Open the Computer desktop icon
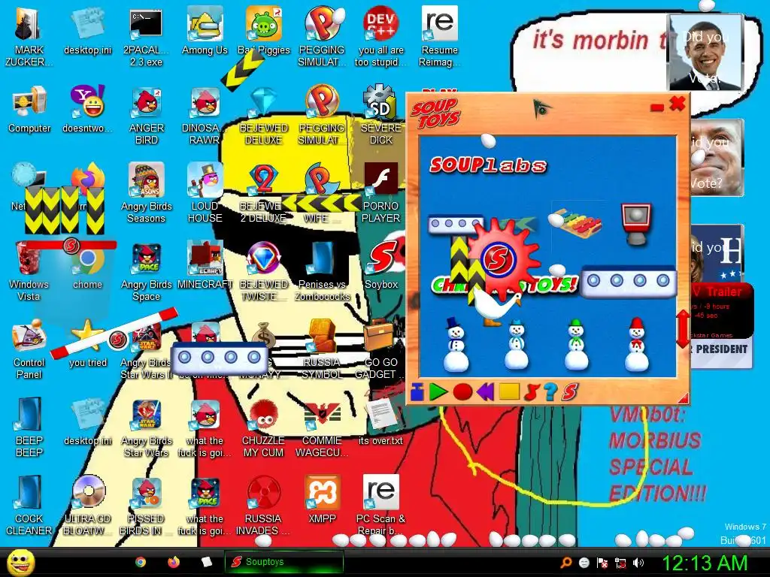Image resolution: width=770 pixels, height=577 pixels. point(29,109)
